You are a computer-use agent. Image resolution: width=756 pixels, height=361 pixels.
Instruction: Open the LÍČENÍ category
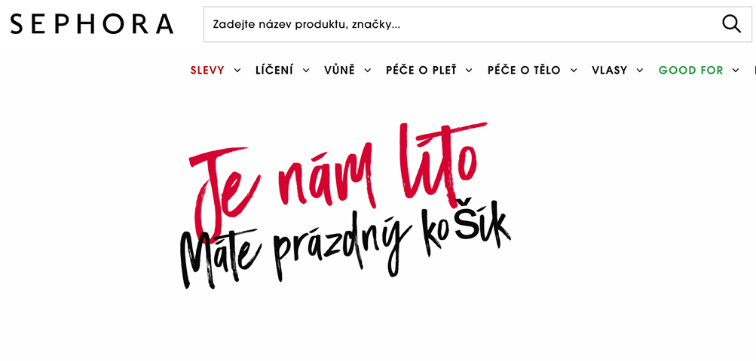point(274,70)
